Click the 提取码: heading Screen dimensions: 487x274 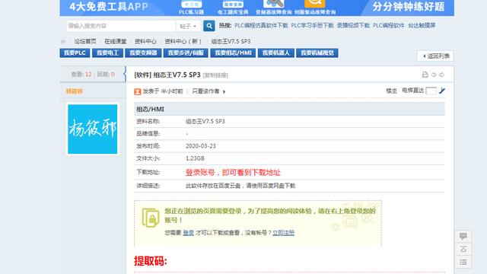[151, 261]
